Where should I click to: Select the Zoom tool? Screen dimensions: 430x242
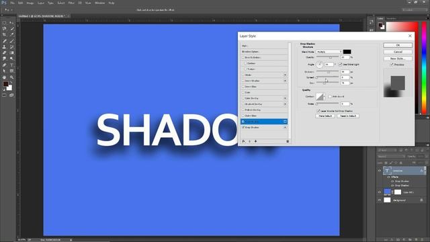pos(11,77)
